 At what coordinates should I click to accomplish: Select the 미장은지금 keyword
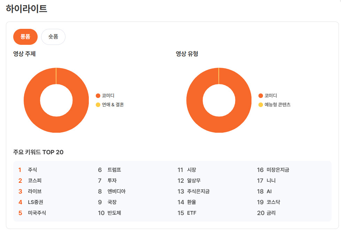(278, 170)
